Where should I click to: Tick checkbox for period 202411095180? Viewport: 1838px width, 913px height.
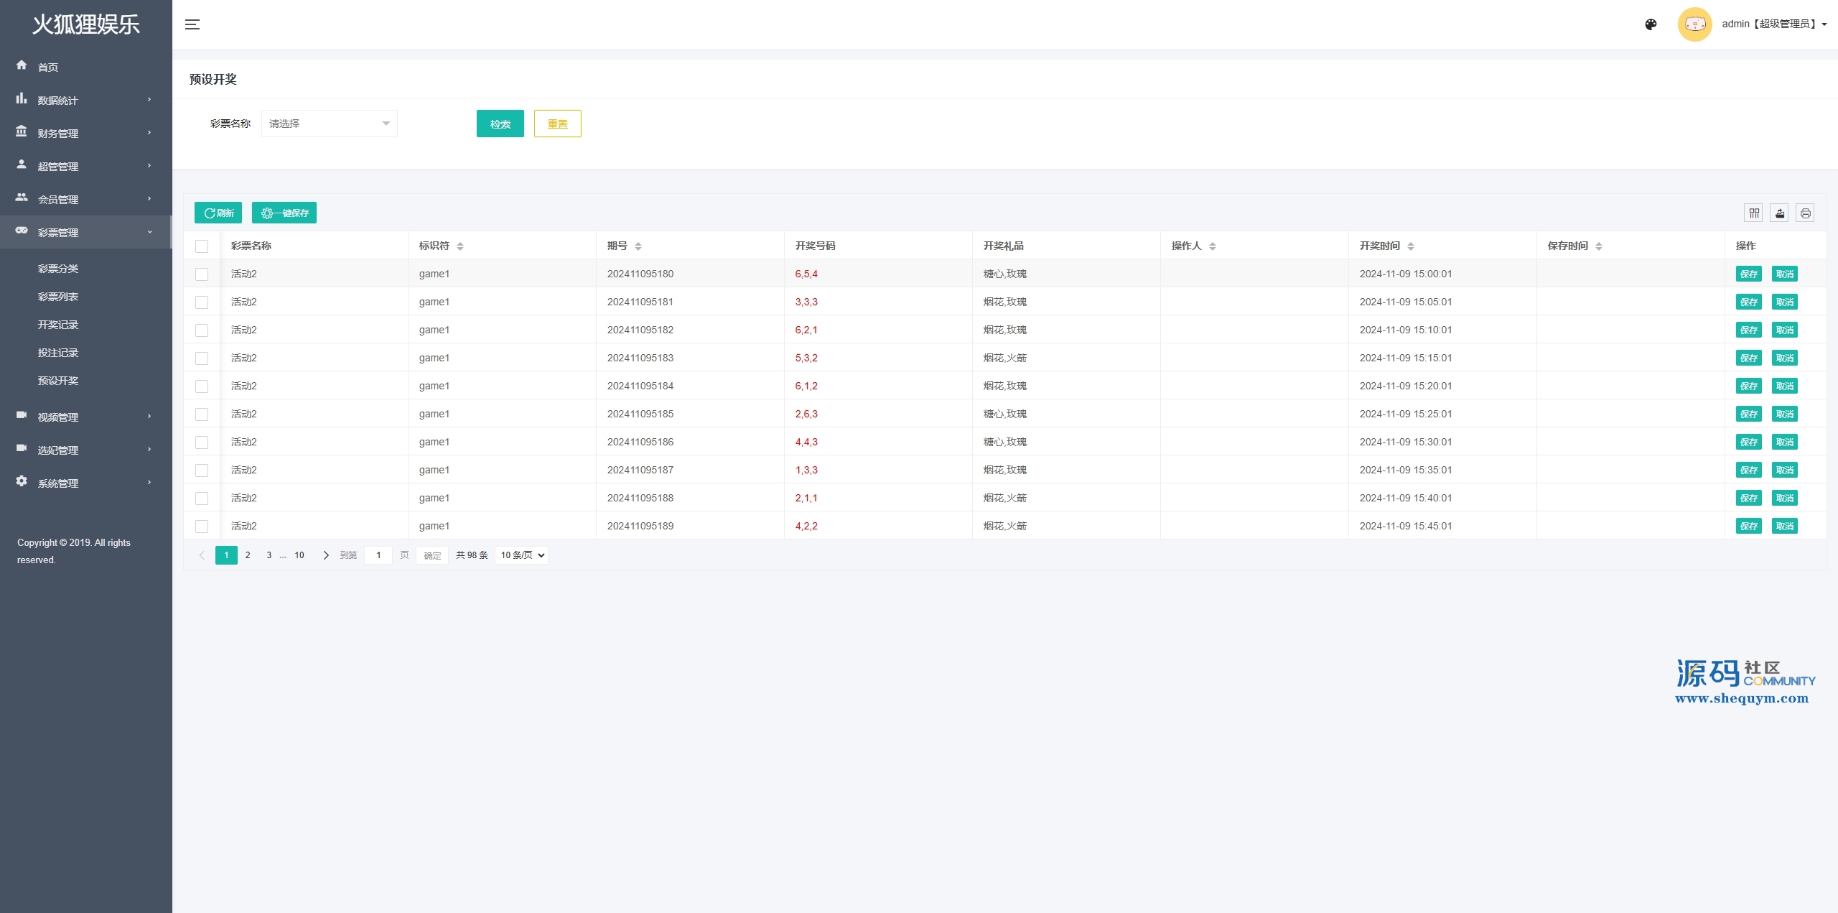[202, 274]
